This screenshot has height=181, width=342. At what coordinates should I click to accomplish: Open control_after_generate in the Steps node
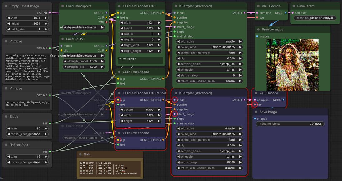point(27,134)
